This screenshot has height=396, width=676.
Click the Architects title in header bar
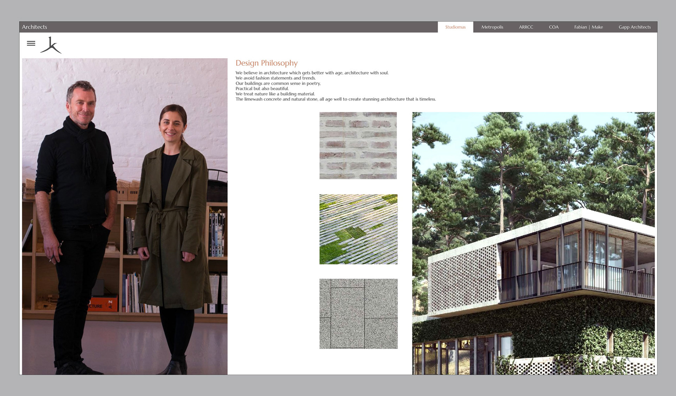tap(35, 27)
